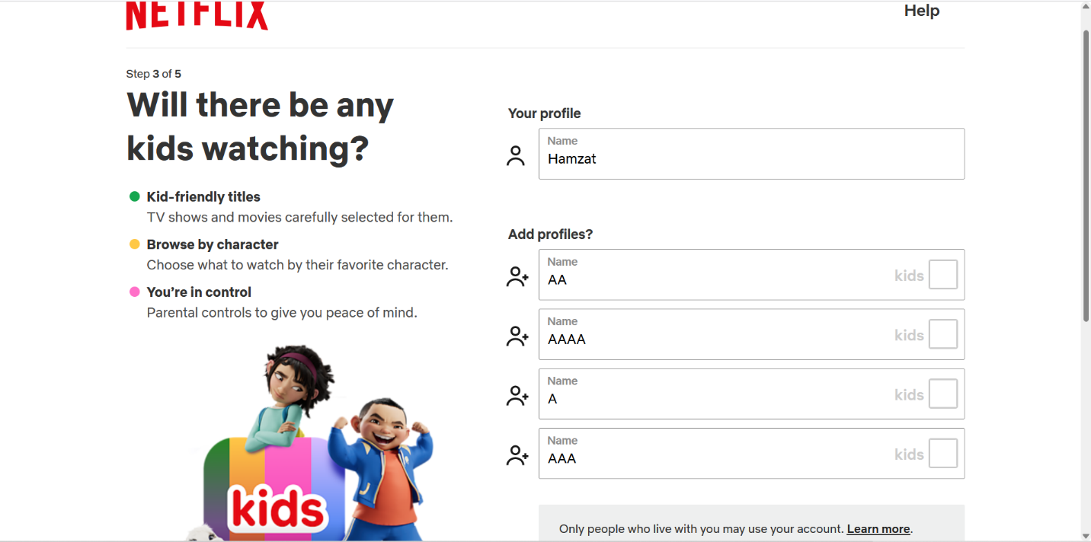This screenshot has width=1091, height=542.
Task: Click add-profile icon next to AAA
Action: tap(517, 455)
